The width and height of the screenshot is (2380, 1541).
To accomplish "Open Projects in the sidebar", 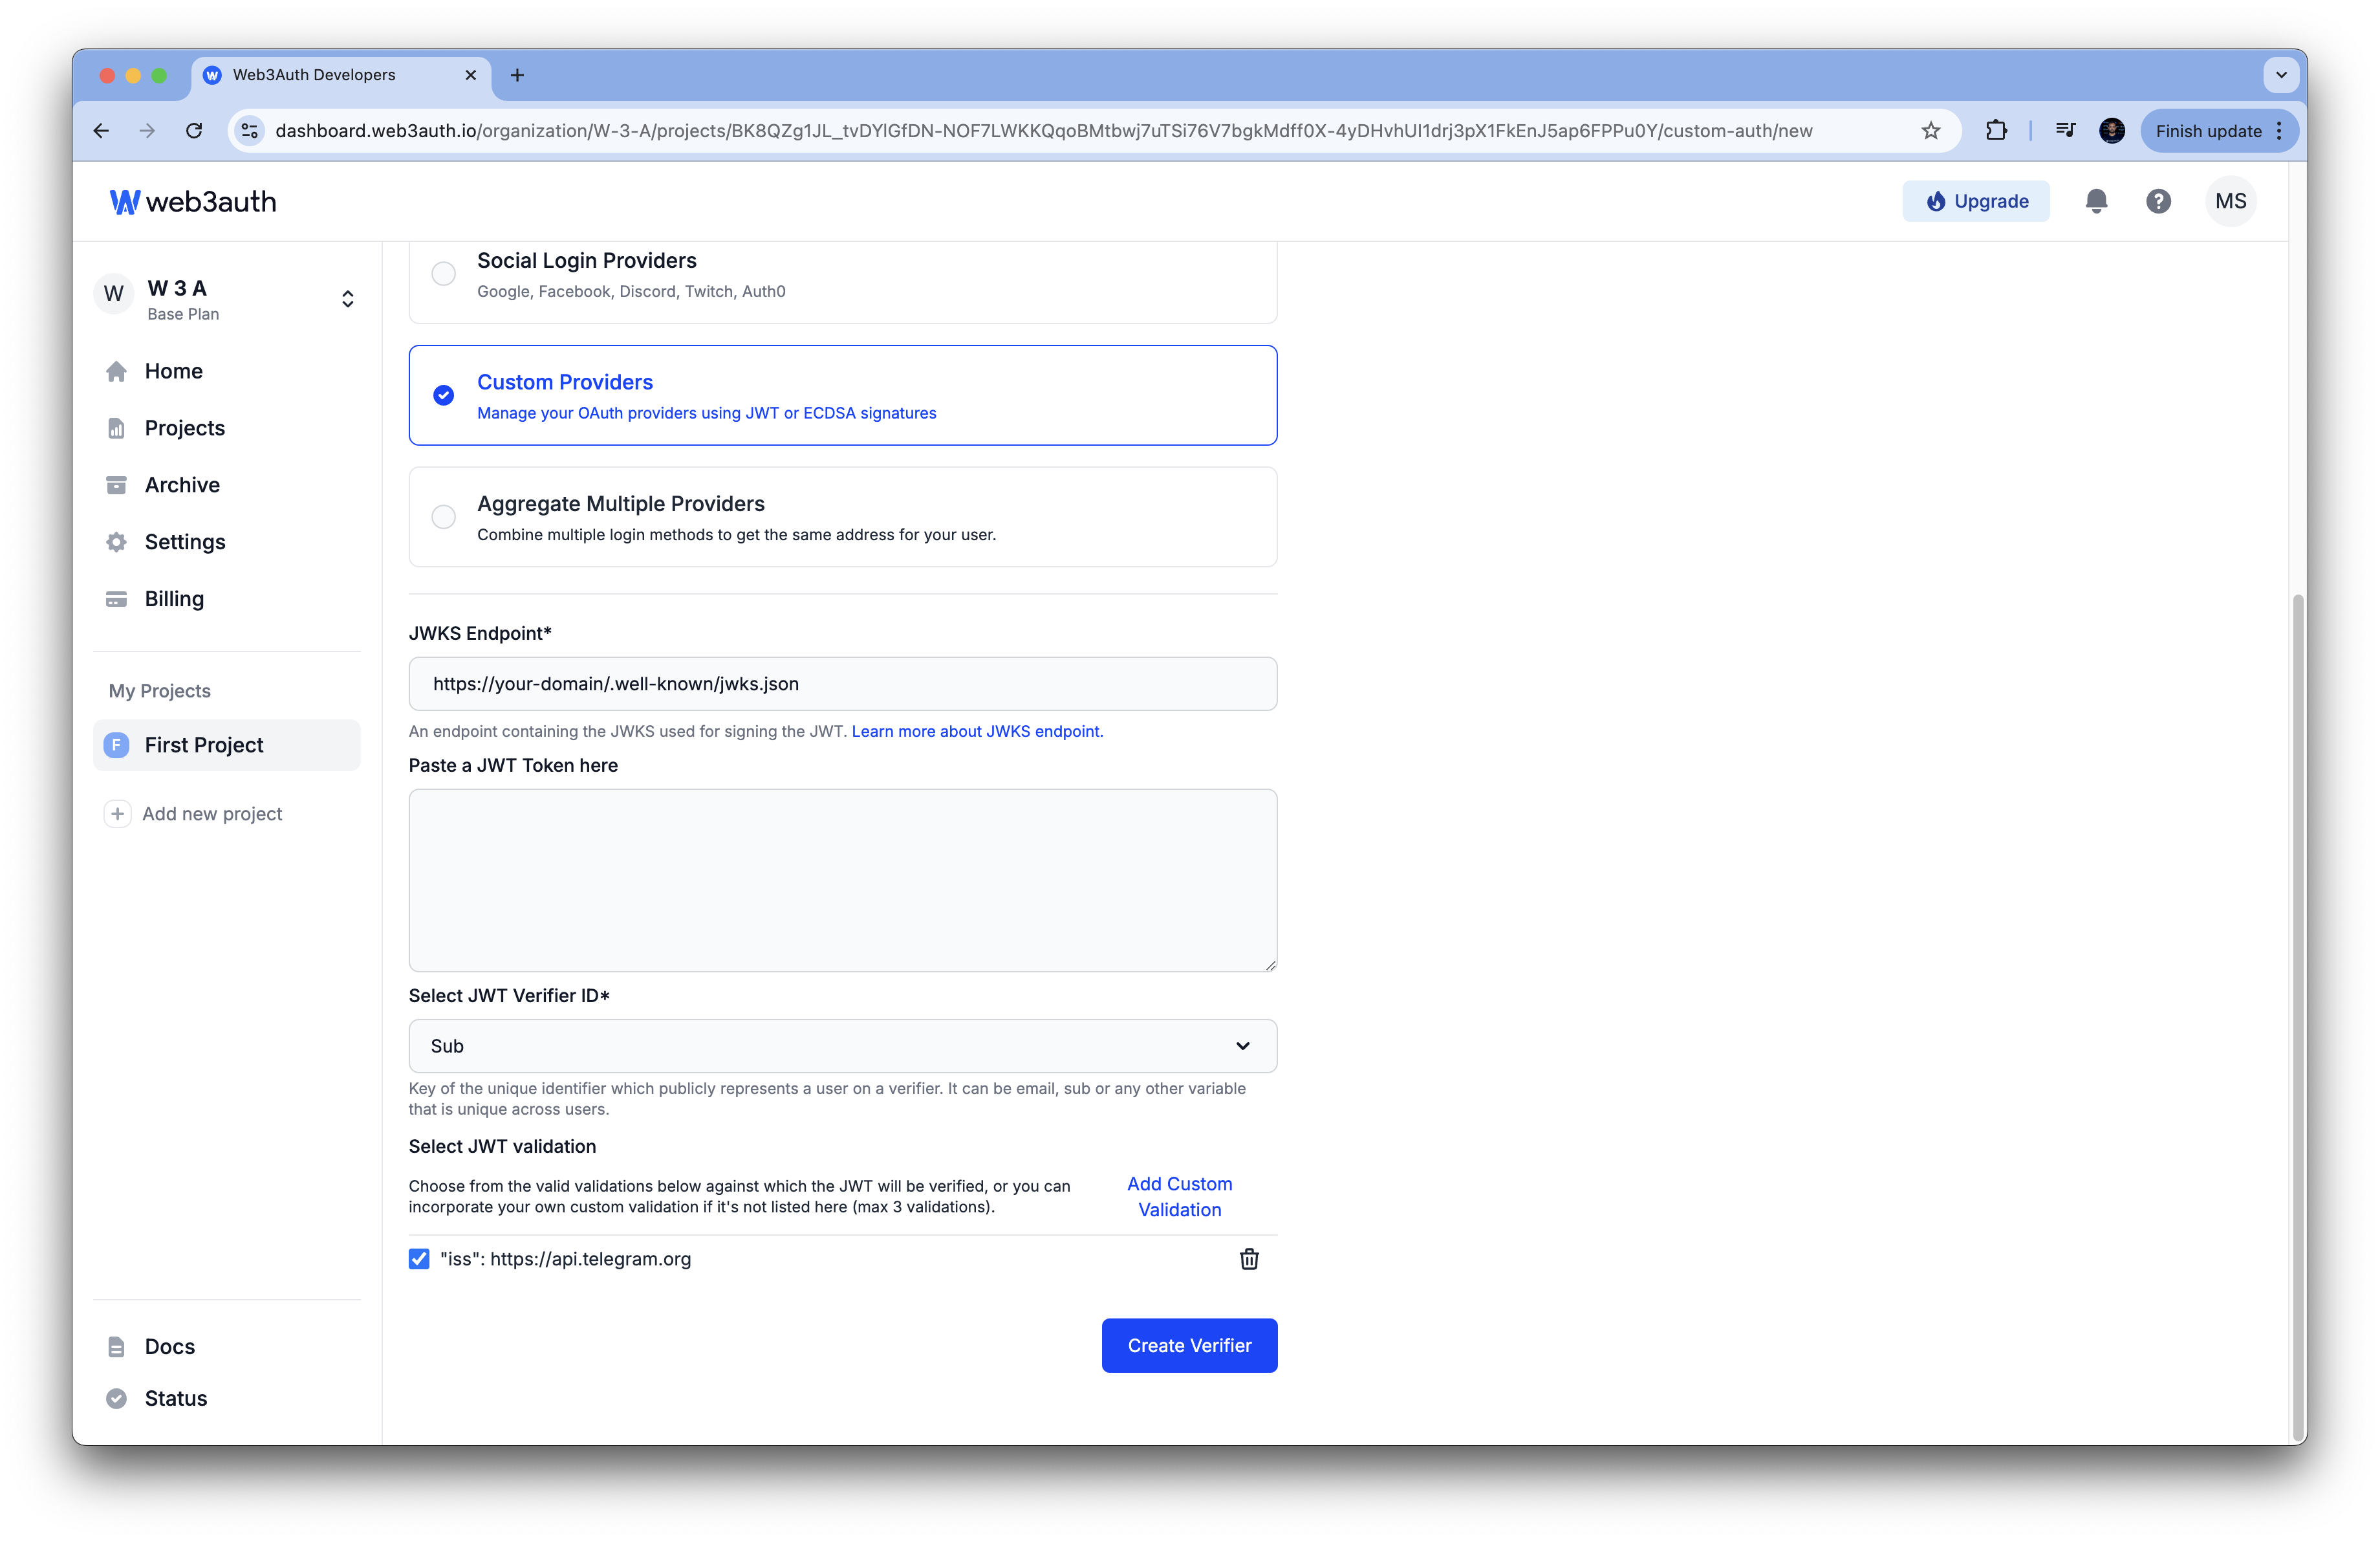I will pos(184,428).
